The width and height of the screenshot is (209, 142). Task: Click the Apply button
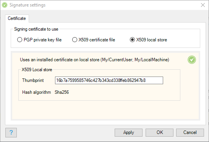(x=128, y=132)
